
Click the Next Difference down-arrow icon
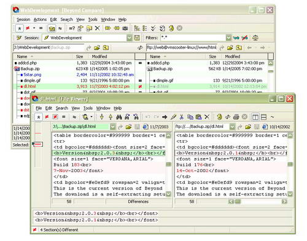(102, 117)
